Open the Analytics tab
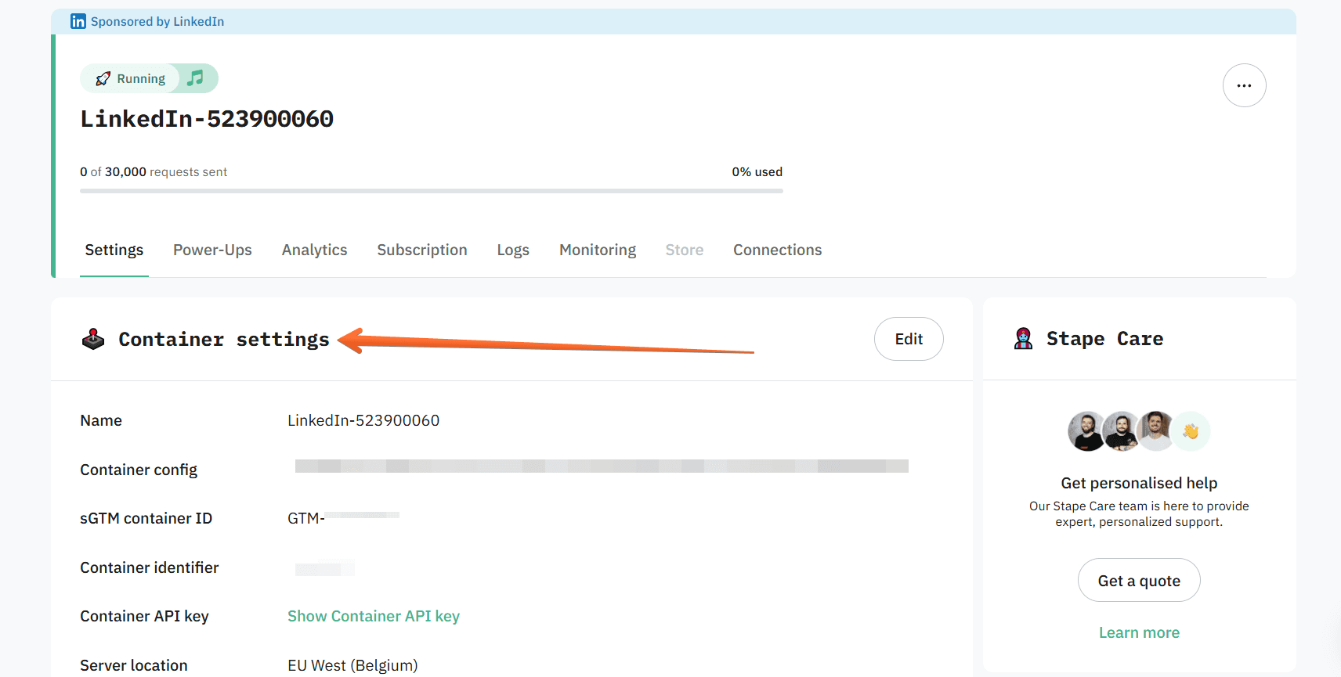The width and height of the screenshot is (1341, 677). (314, 250)
